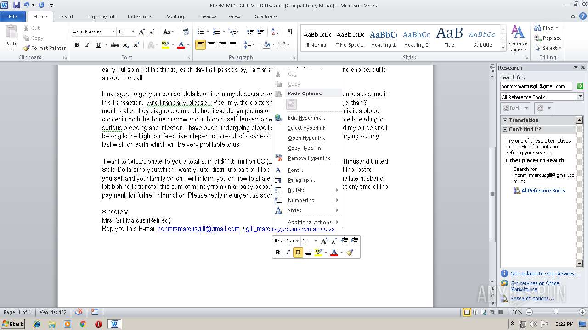Screen dimensions: 588x330
Task: Center text using the mini toolbar
Action: [x=308, y=252]
